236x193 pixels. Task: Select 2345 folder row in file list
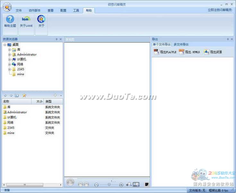(x=32, y=128)
